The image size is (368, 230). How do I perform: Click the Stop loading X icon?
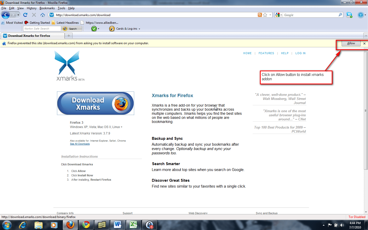click(x=34, y=15)
